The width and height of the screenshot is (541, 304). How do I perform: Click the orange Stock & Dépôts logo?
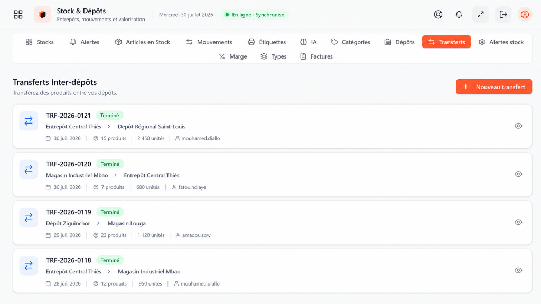click(42, 14)
